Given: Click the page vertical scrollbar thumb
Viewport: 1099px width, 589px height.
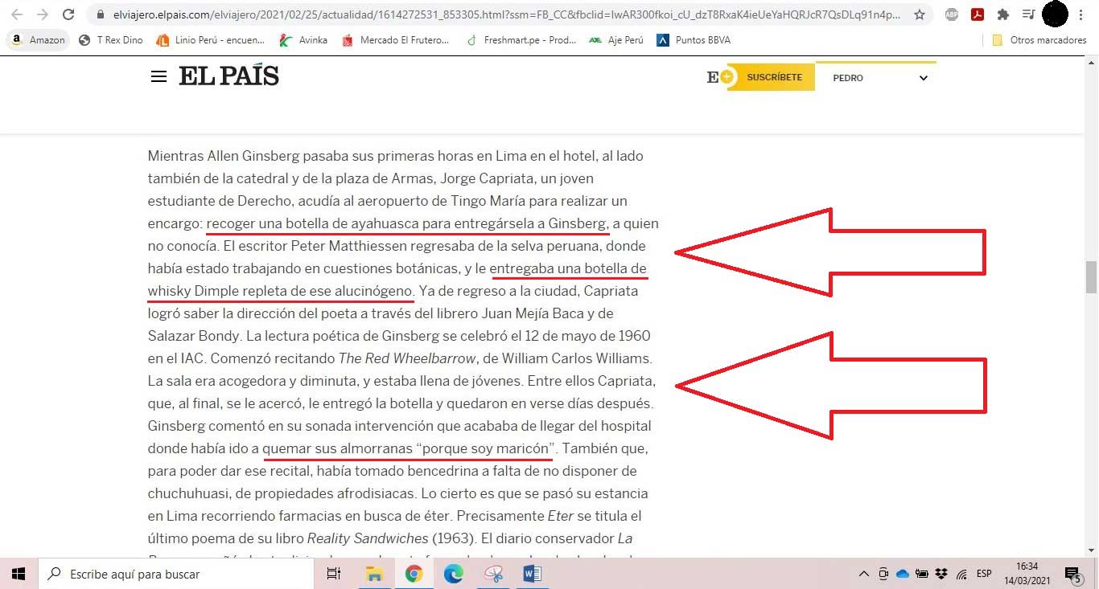Looking at the screenshot, I should tap(1092, 277).
